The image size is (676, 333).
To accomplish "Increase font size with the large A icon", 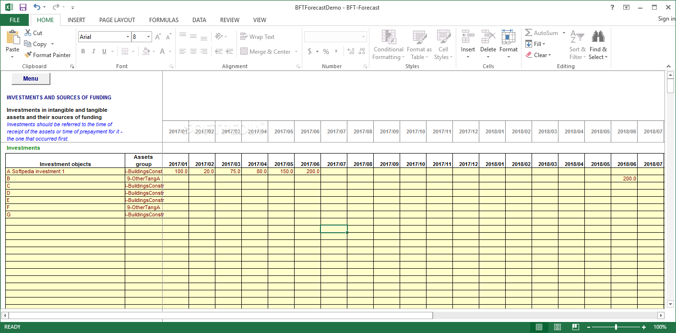I will 158,37.
